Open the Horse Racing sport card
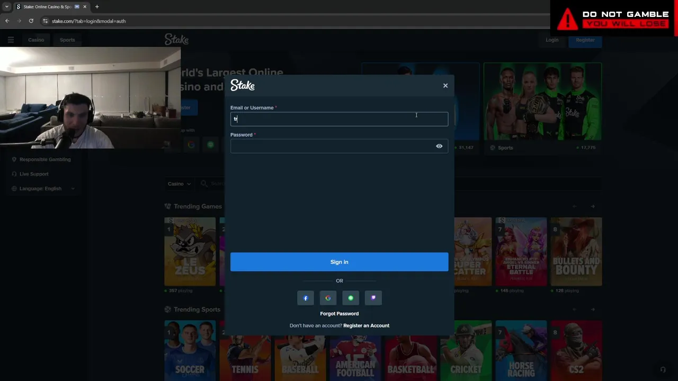Viewport: 678px width, 381px height. coord(521,350)
